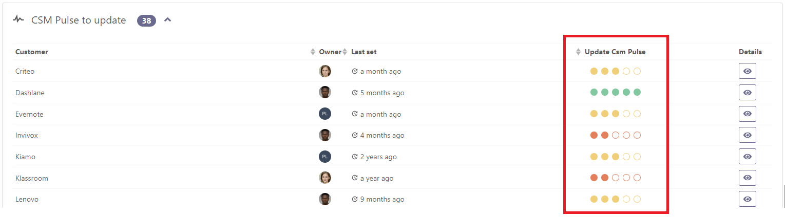Click the owner avatar in the Criteo row
The image size is (785, 217).
click(324, 71)
